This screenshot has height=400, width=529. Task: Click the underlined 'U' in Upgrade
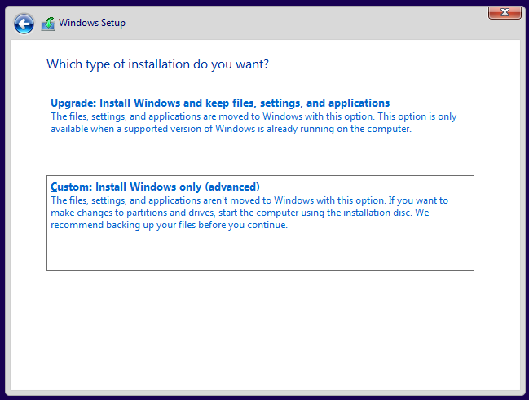[x=55, y=103]
